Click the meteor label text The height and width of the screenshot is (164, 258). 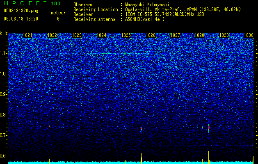coord(58,13)
